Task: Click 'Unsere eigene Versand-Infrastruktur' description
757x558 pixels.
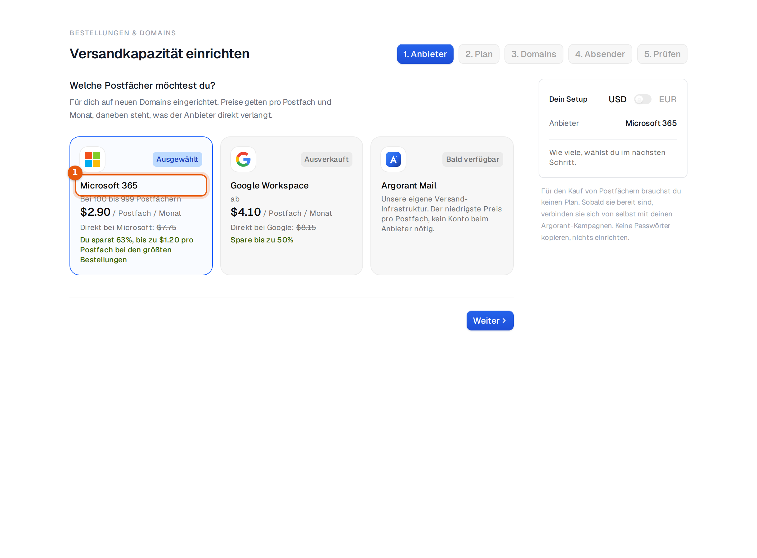Action: point(441,214)
